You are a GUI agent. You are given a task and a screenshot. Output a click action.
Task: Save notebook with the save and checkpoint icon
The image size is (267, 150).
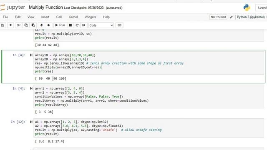pyautogui.click(x=3, y=25)
